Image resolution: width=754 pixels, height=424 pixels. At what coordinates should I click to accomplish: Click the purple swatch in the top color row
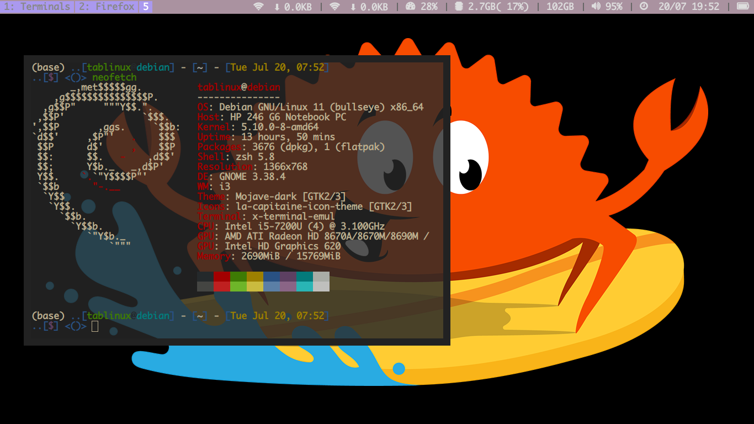pos(288,277)
